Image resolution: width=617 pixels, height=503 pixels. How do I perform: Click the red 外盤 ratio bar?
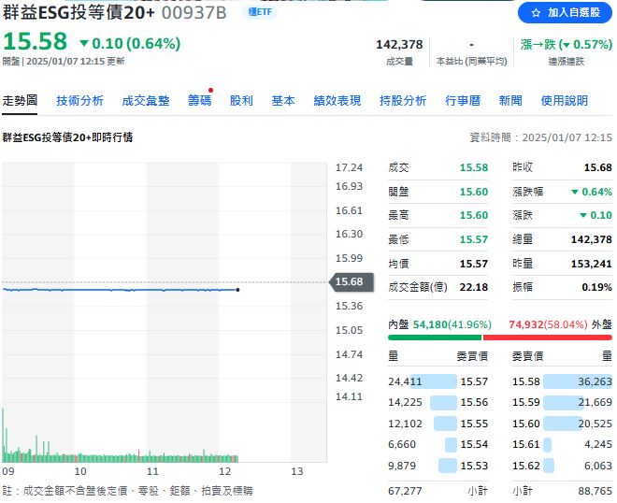click(x=547, y=338)
